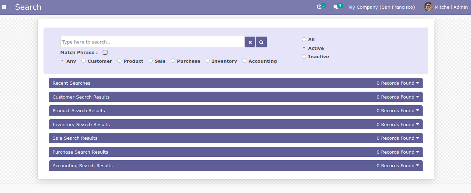Open the activities clock icon
Screen dimensions: 471x193
tap(319, 7)
